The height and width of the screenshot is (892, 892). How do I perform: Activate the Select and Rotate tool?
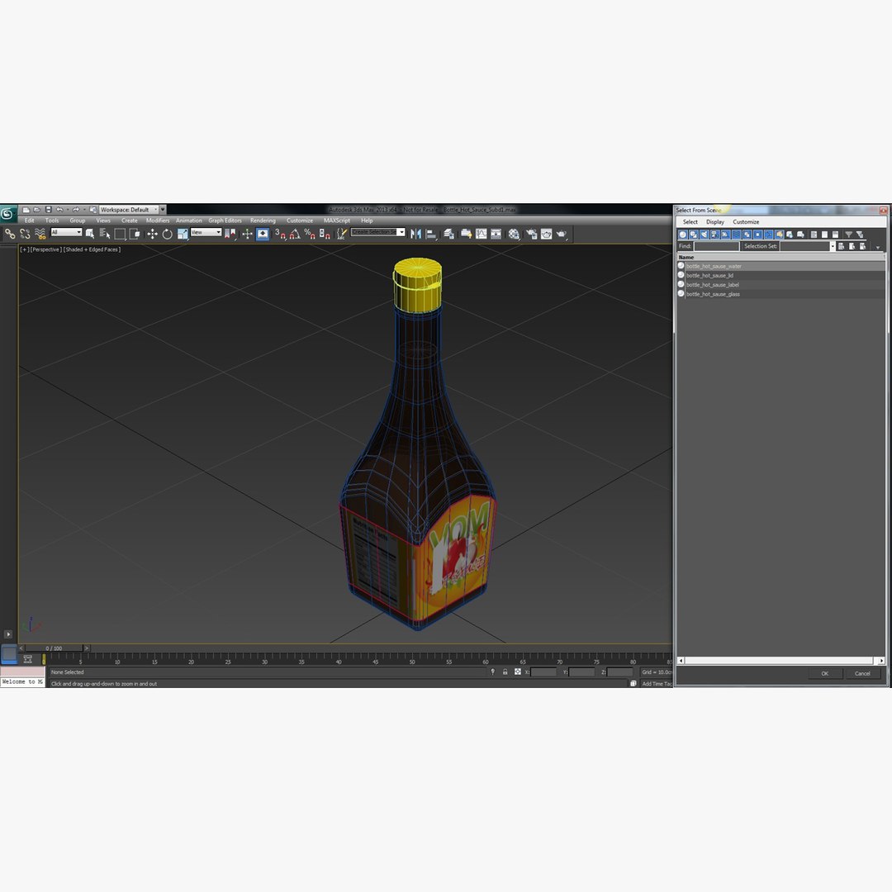click(167, 234)
